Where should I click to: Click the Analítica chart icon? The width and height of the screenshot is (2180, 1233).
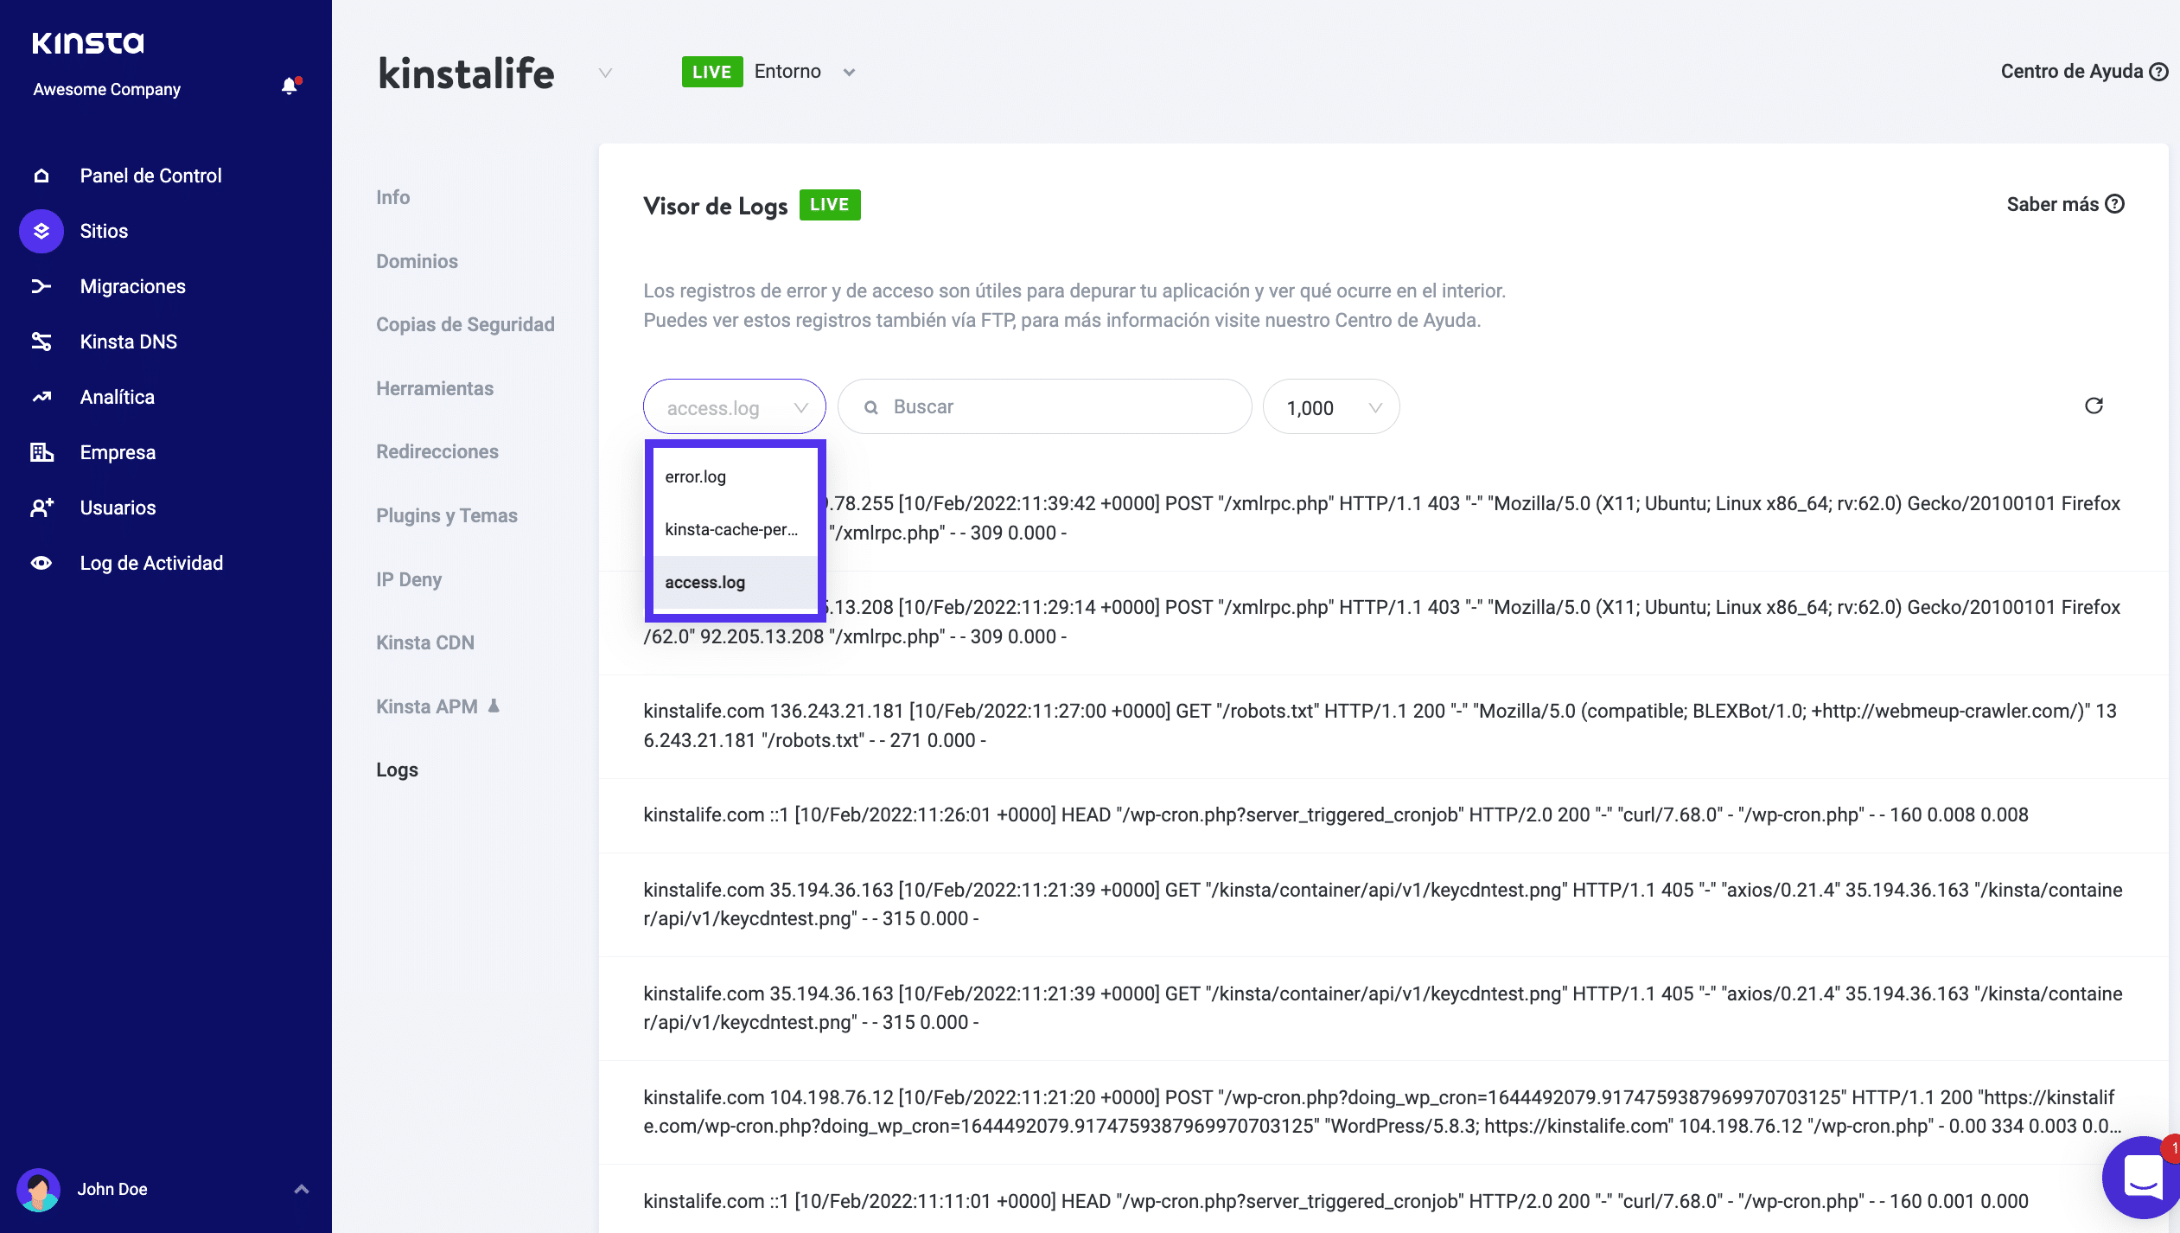click(x=41, y=397)
